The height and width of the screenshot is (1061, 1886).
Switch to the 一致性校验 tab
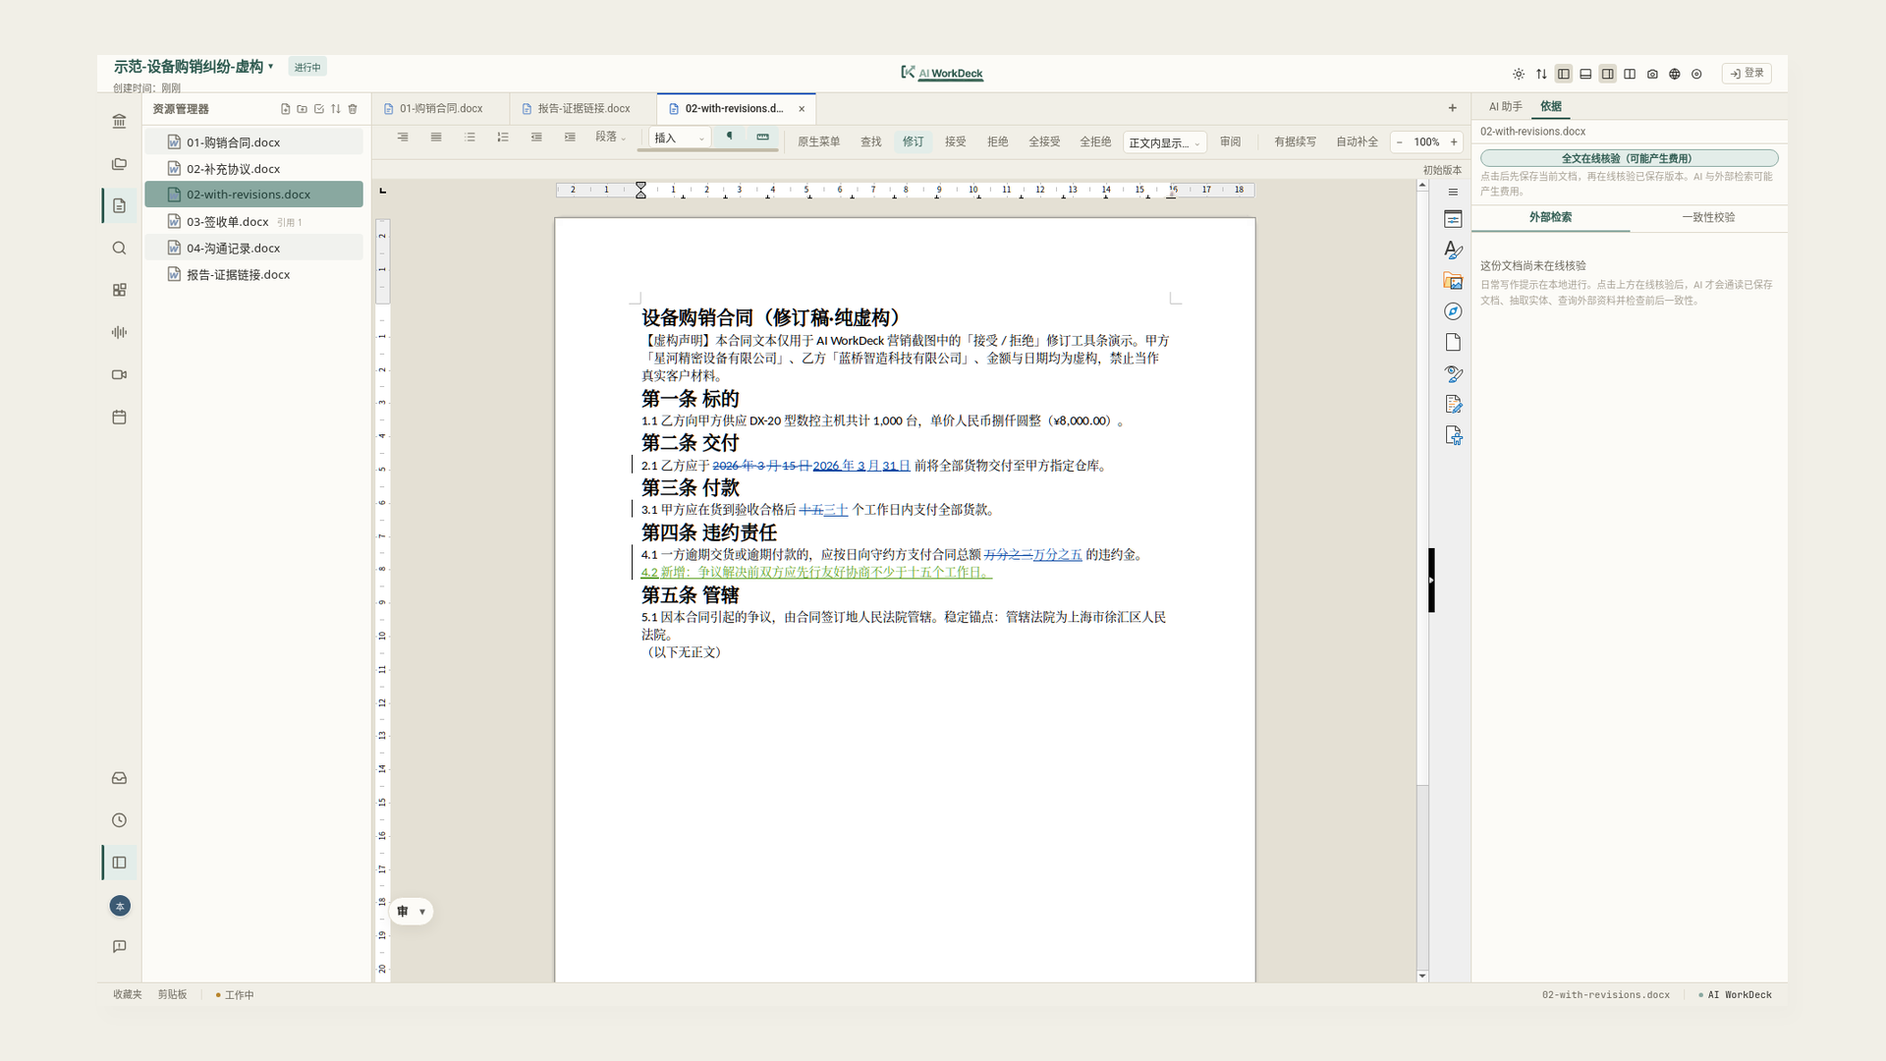tap(1708, 217)
